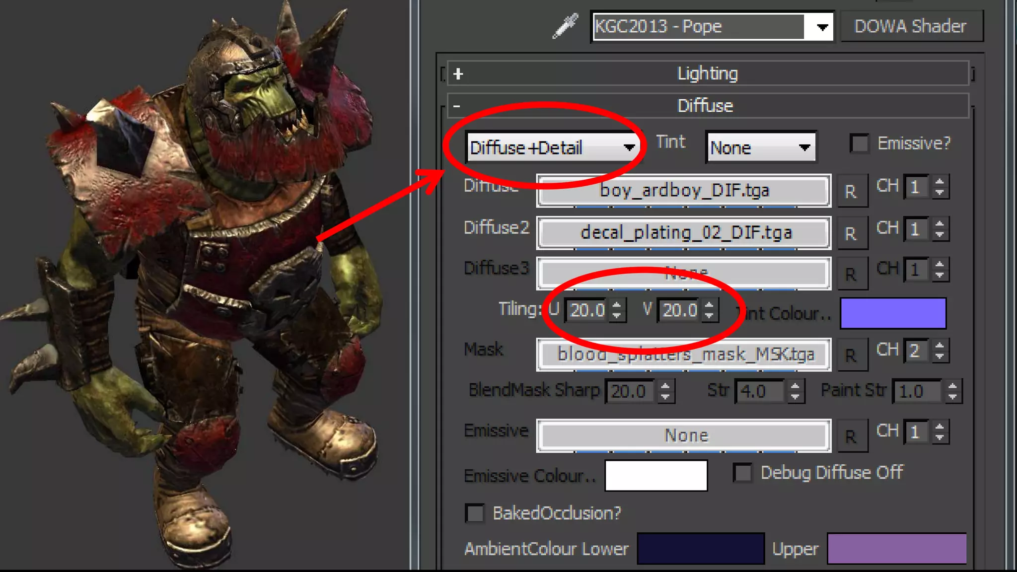1017x572 pixels.
Task: Click the R button next to Mask slot
Action: pos(852,355)
